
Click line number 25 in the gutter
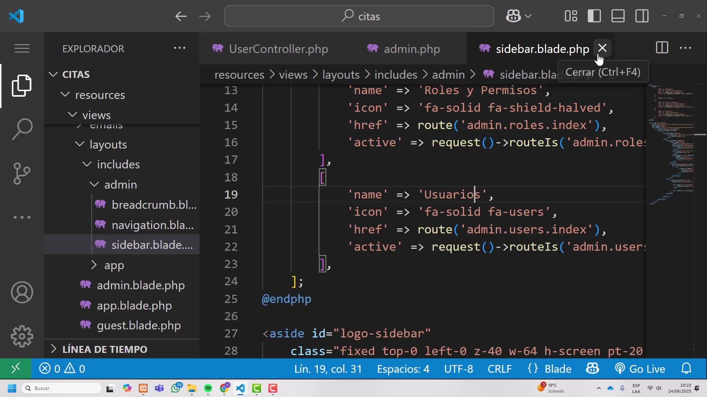click(231, 299)
